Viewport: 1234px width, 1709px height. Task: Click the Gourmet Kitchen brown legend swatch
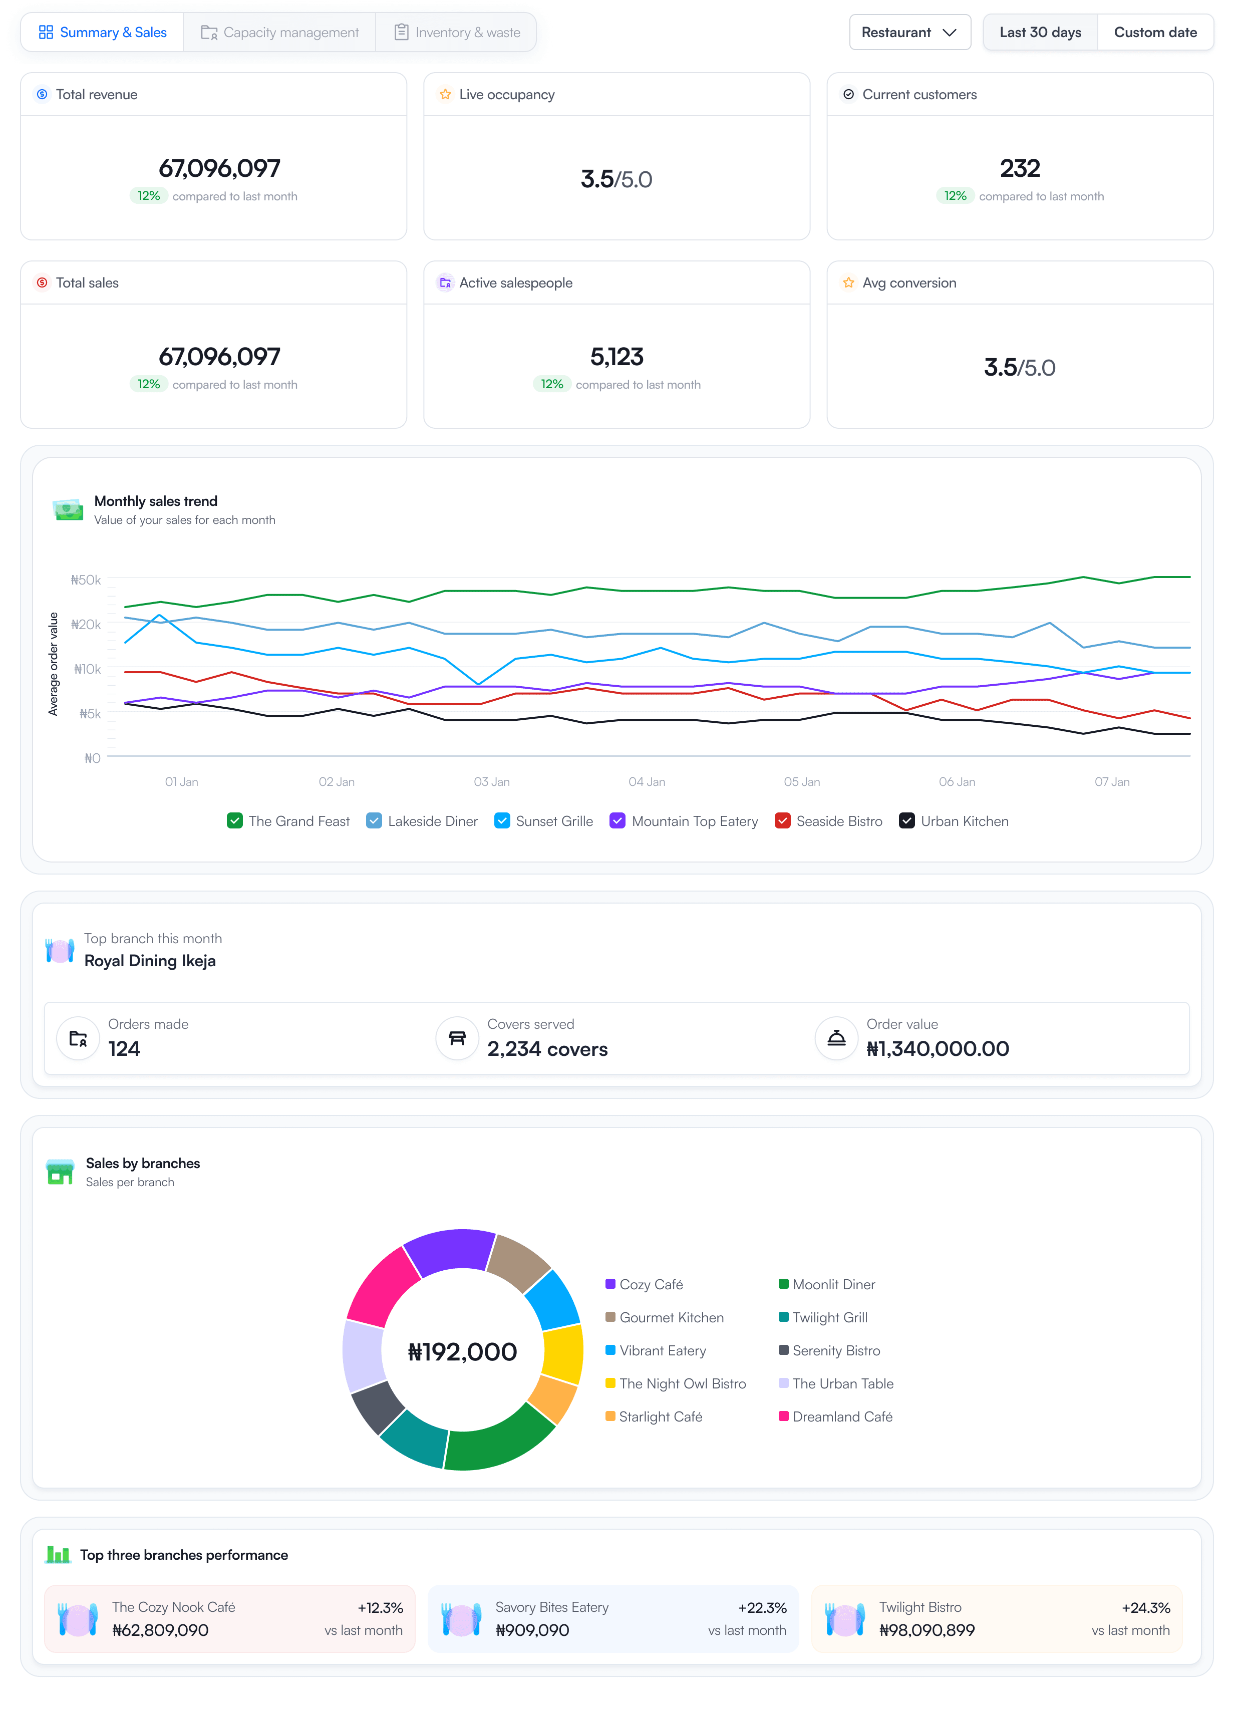610,1316
